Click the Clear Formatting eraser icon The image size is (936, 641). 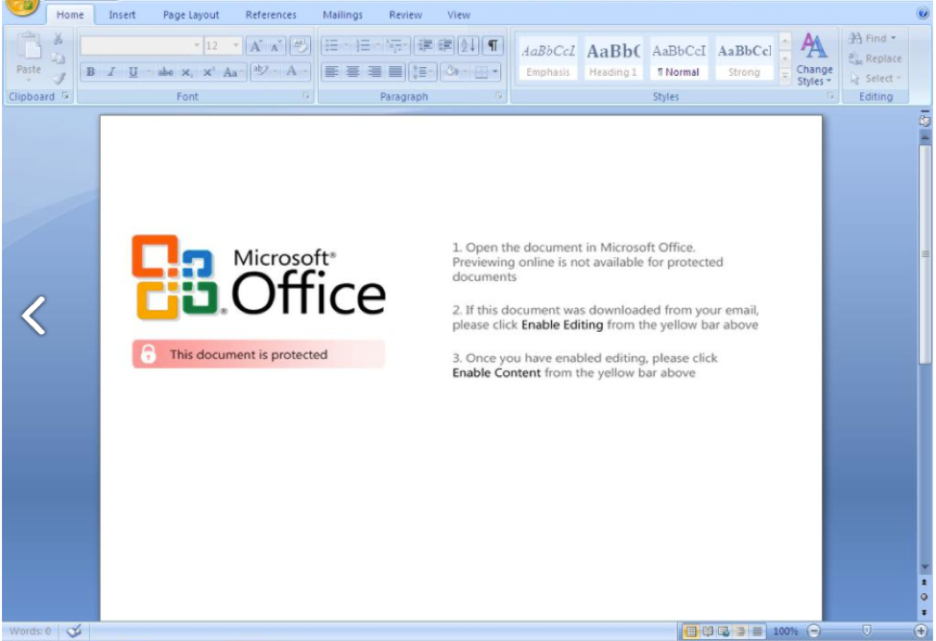click(x=300, y=46)
